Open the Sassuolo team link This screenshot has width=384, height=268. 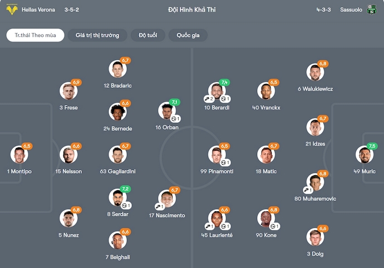(351, 9)
